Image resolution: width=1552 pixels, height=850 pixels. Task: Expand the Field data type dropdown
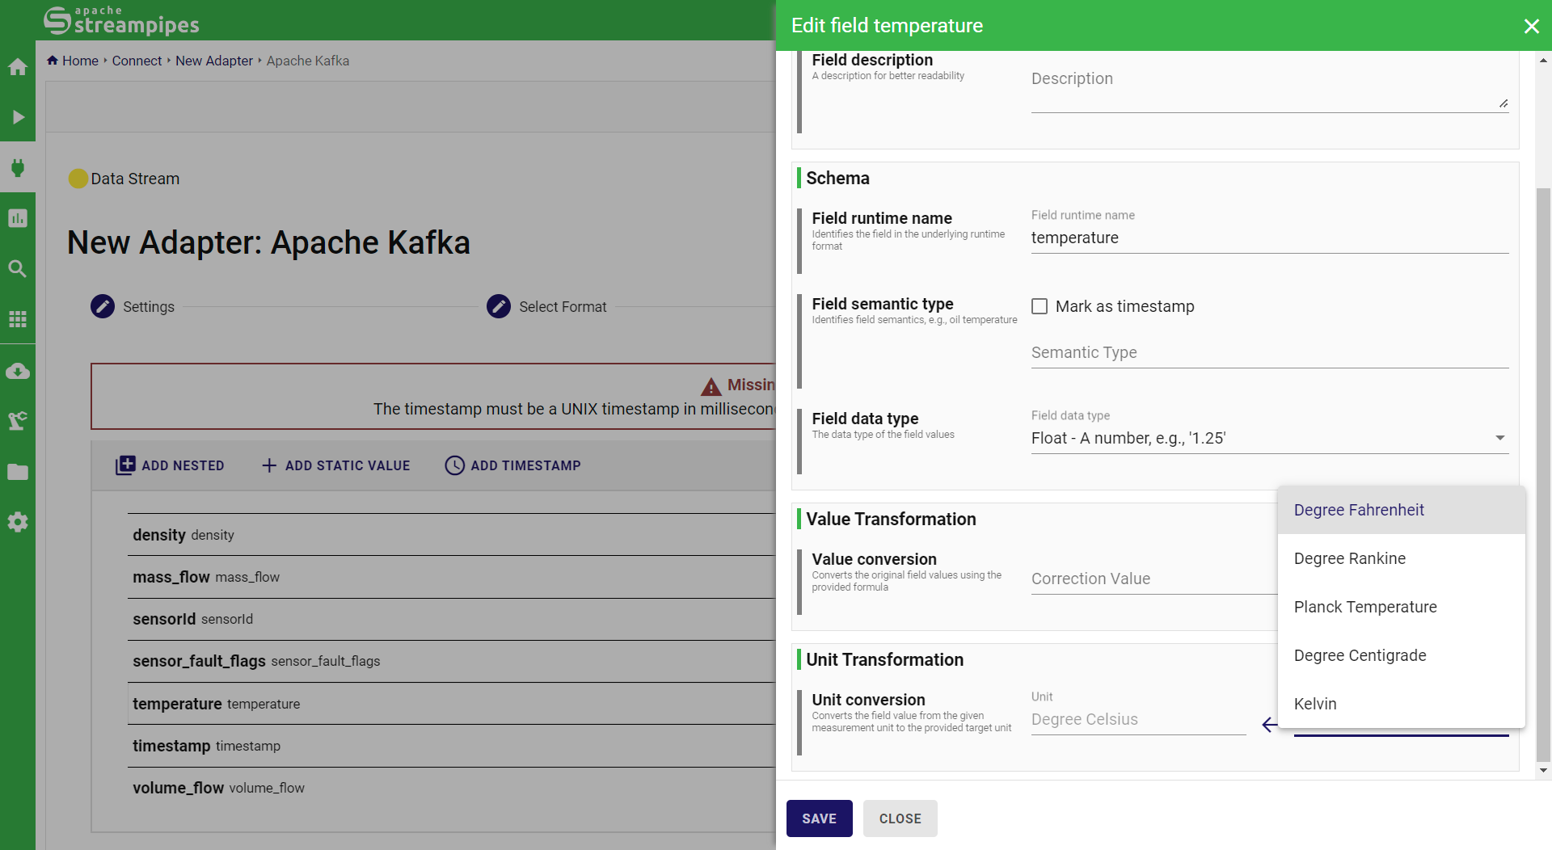[1269, 438]
